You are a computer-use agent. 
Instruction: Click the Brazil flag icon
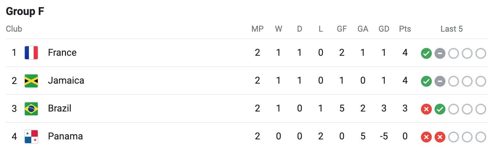tap(31, 109)
